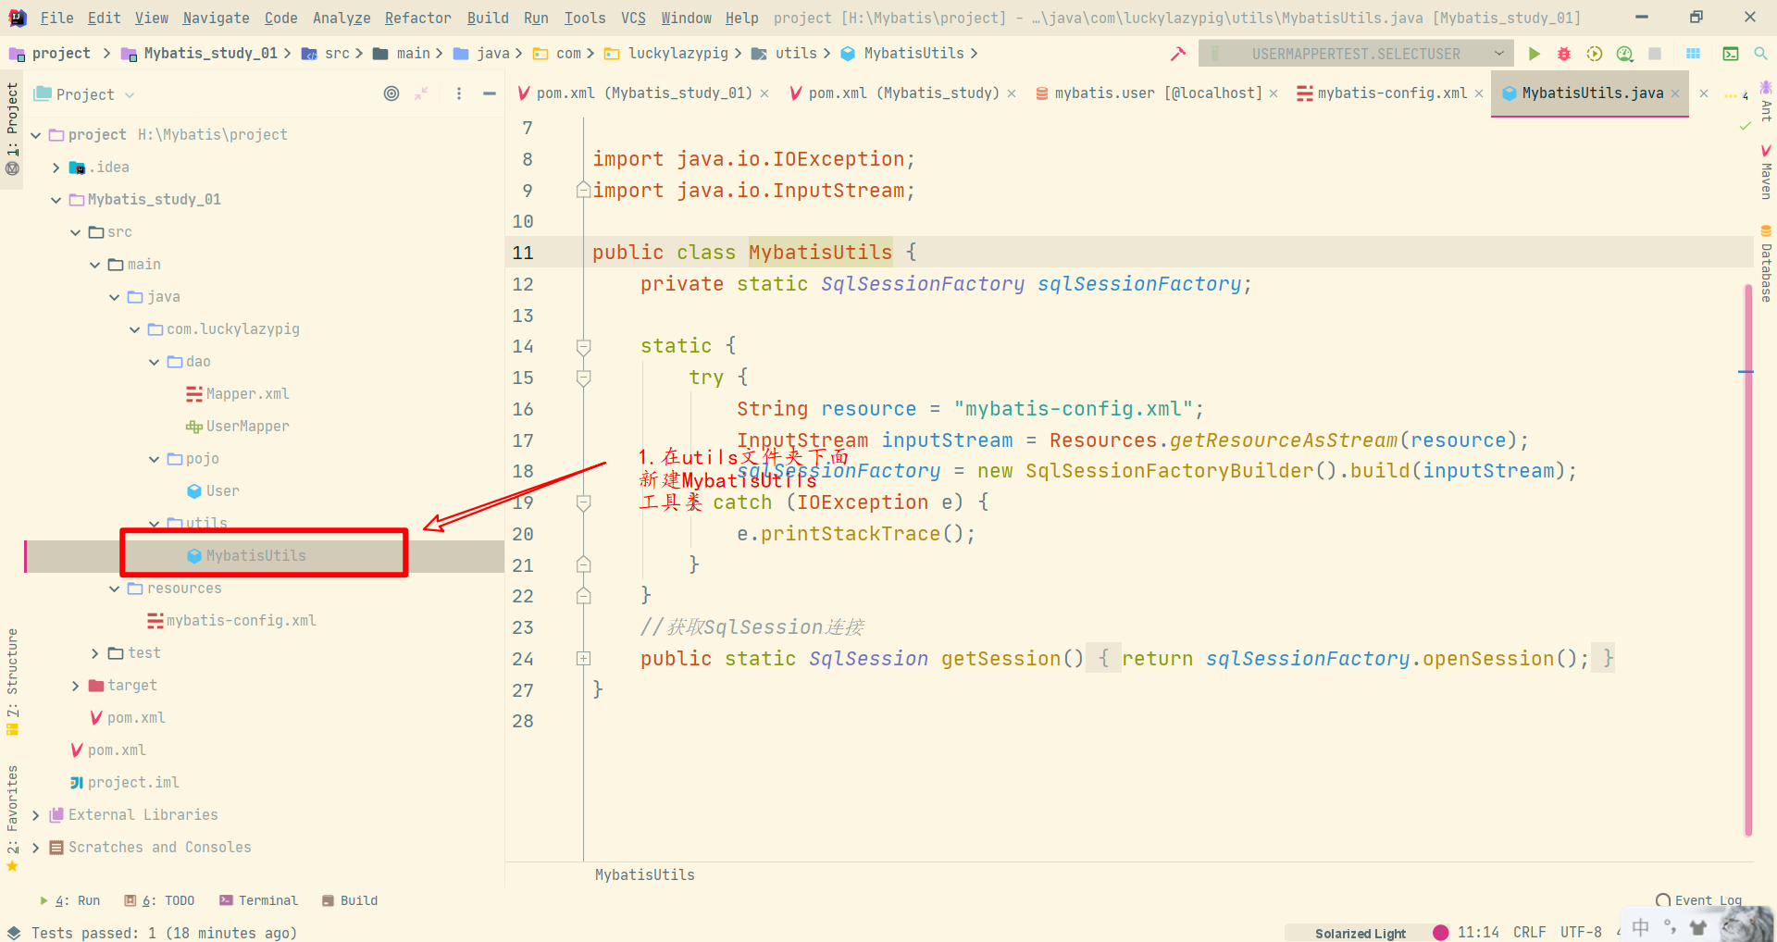Click the magenta color dot in status bar
This screenshot has width=1777, height=942.
point(1440,932)
